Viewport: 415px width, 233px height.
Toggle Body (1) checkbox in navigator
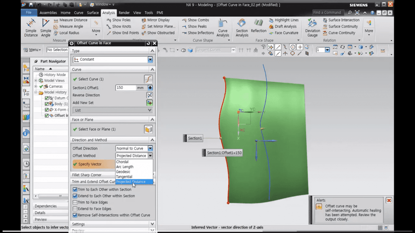tap(47, 104)
